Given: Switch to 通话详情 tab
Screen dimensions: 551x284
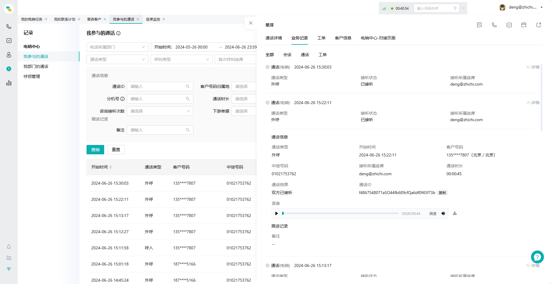Looking at the screenshot, I should pos(274,38).
